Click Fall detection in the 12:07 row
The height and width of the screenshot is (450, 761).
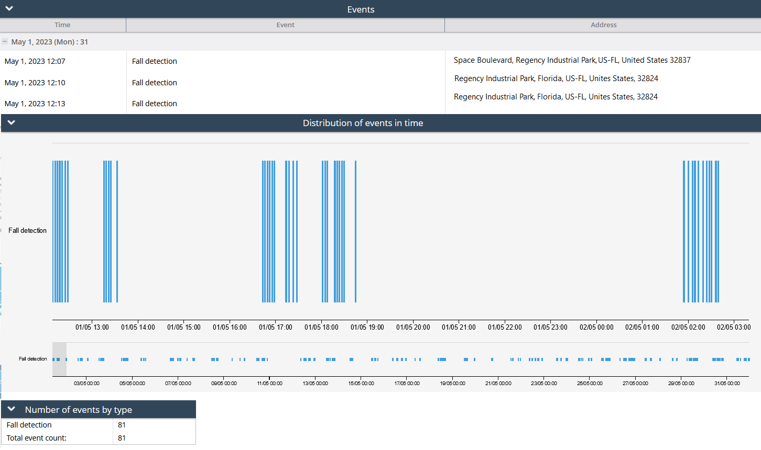click(155, 61)
